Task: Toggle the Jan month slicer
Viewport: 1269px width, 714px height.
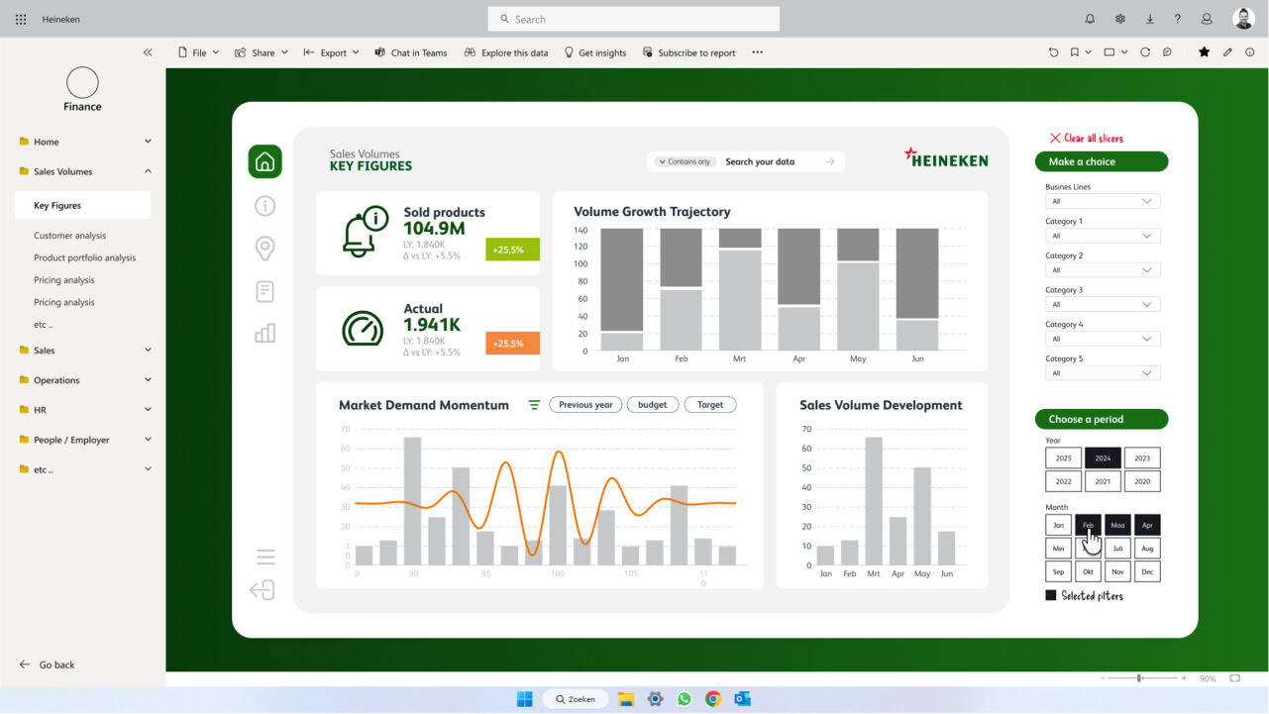Action: pyautogui.click(x=1058, y=526)
